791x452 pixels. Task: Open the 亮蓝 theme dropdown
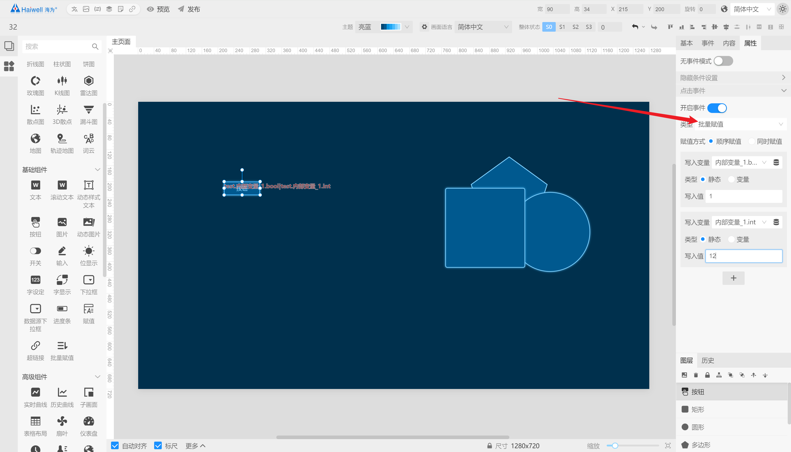click(x=384, y=27)
